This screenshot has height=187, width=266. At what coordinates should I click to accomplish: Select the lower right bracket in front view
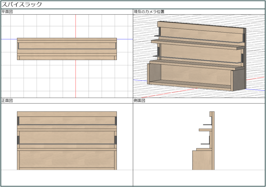click(116, 140)
